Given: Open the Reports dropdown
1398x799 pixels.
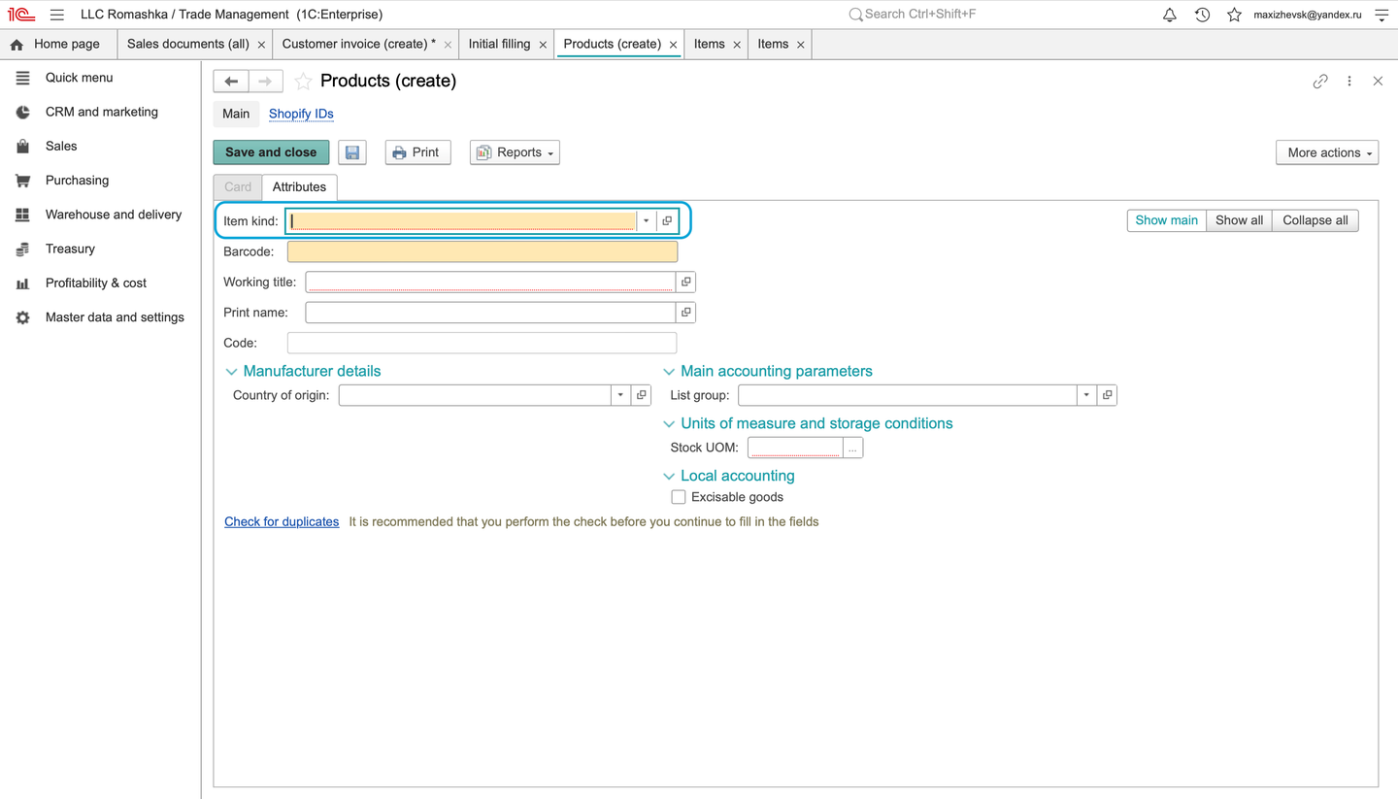Looking at the screenshot, I should click(x=515, y=152).
